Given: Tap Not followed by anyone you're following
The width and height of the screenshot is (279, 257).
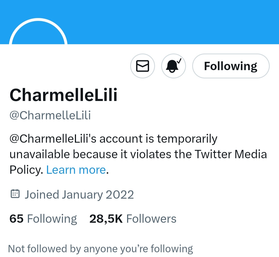Looking at the screenshot, I should (100, 249).
